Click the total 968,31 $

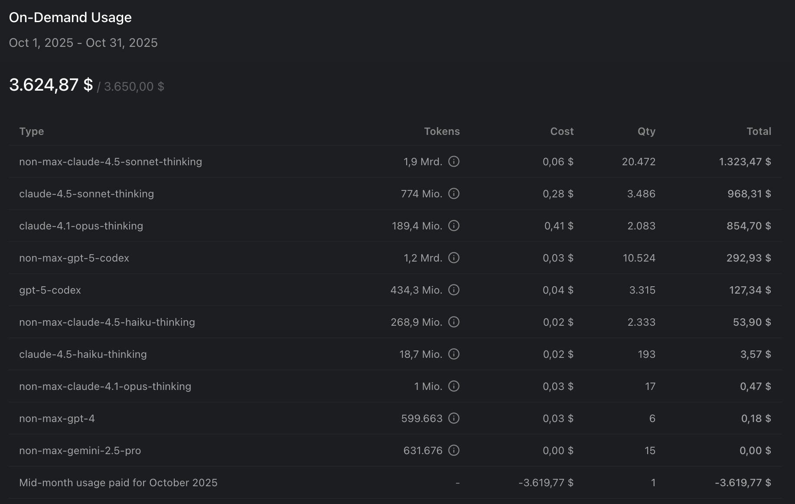(749, 193)
